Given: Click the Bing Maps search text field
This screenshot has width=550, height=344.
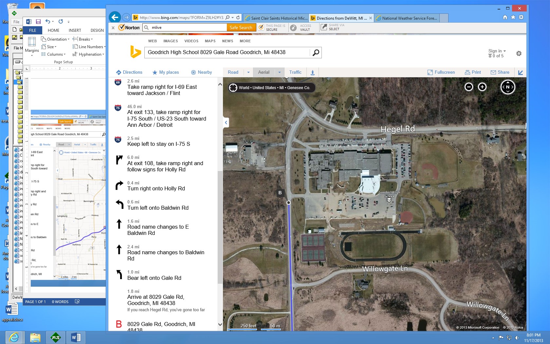Looking at the screenshot, I should (227, 52).
